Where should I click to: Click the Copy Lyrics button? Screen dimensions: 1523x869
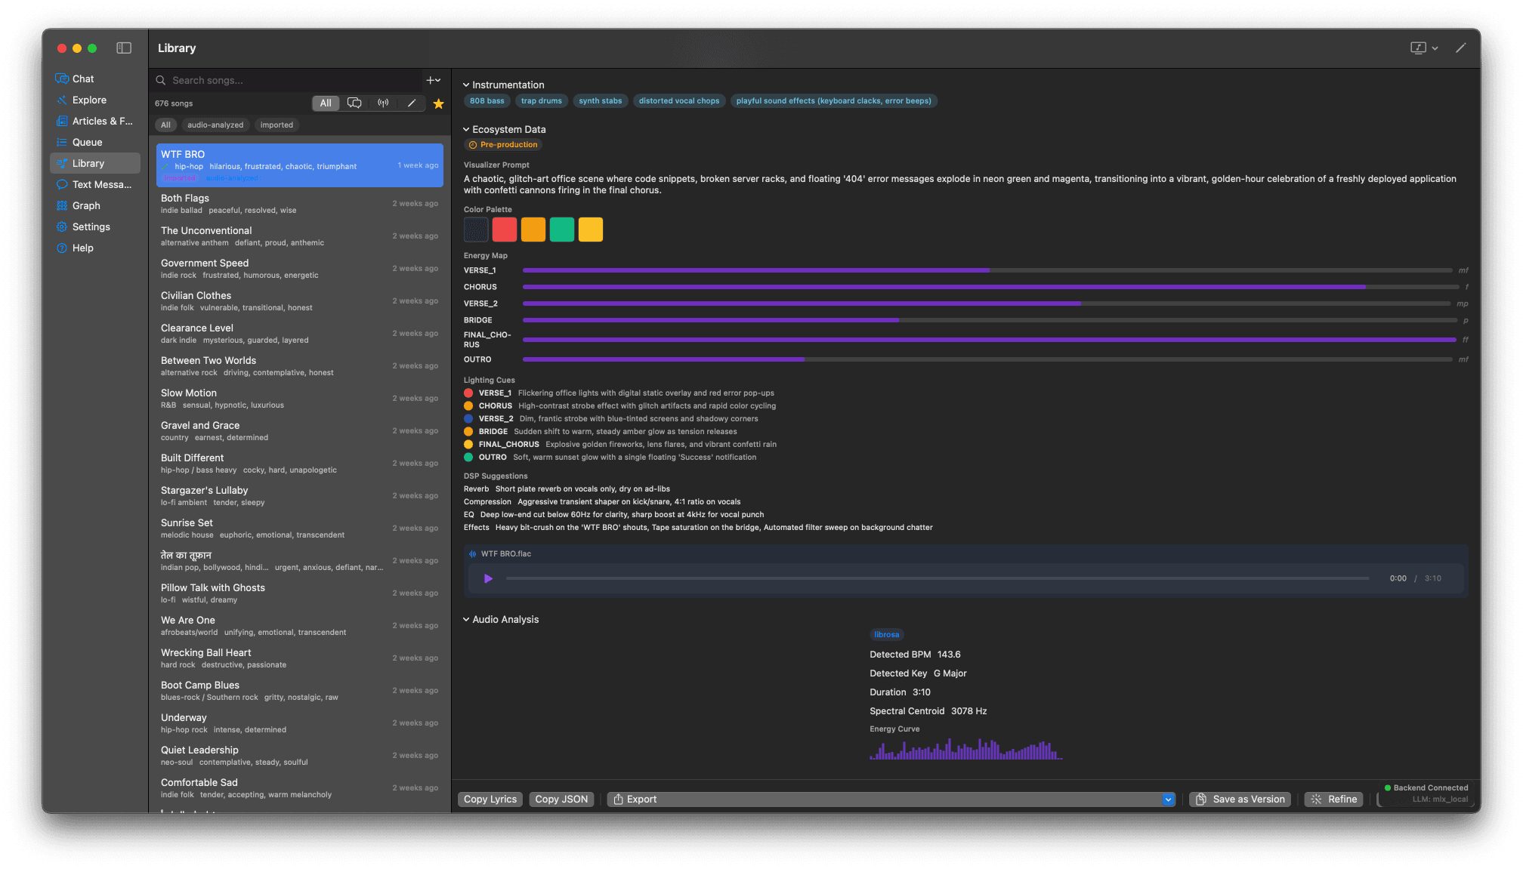click(490, 800)
